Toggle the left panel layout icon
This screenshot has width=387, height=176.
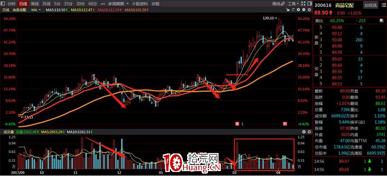point(3,4)
